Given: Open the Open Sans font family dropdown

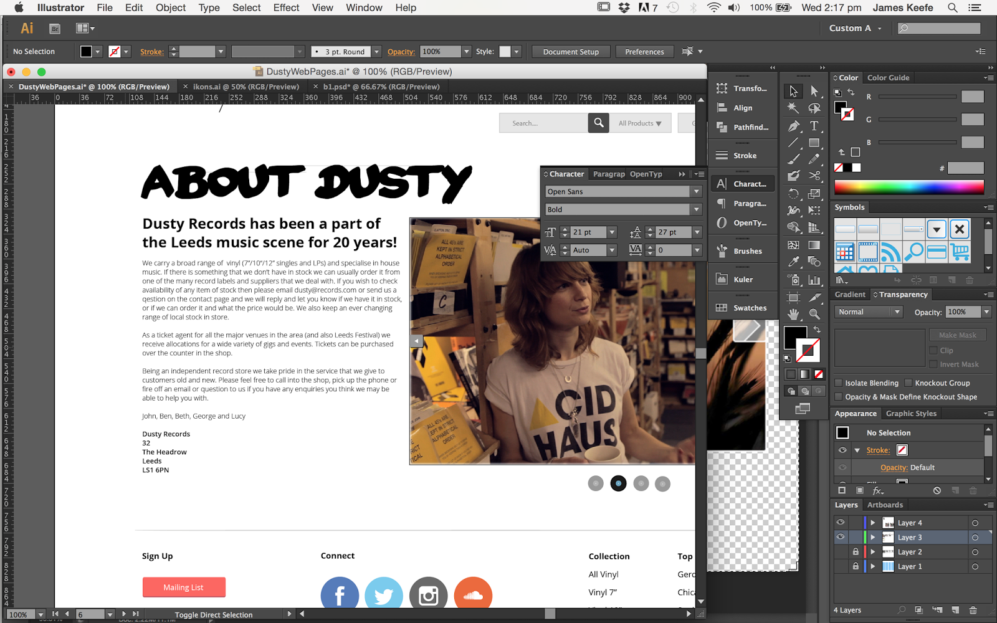Looking at the screenshot, I should click(x=697, y=191).
